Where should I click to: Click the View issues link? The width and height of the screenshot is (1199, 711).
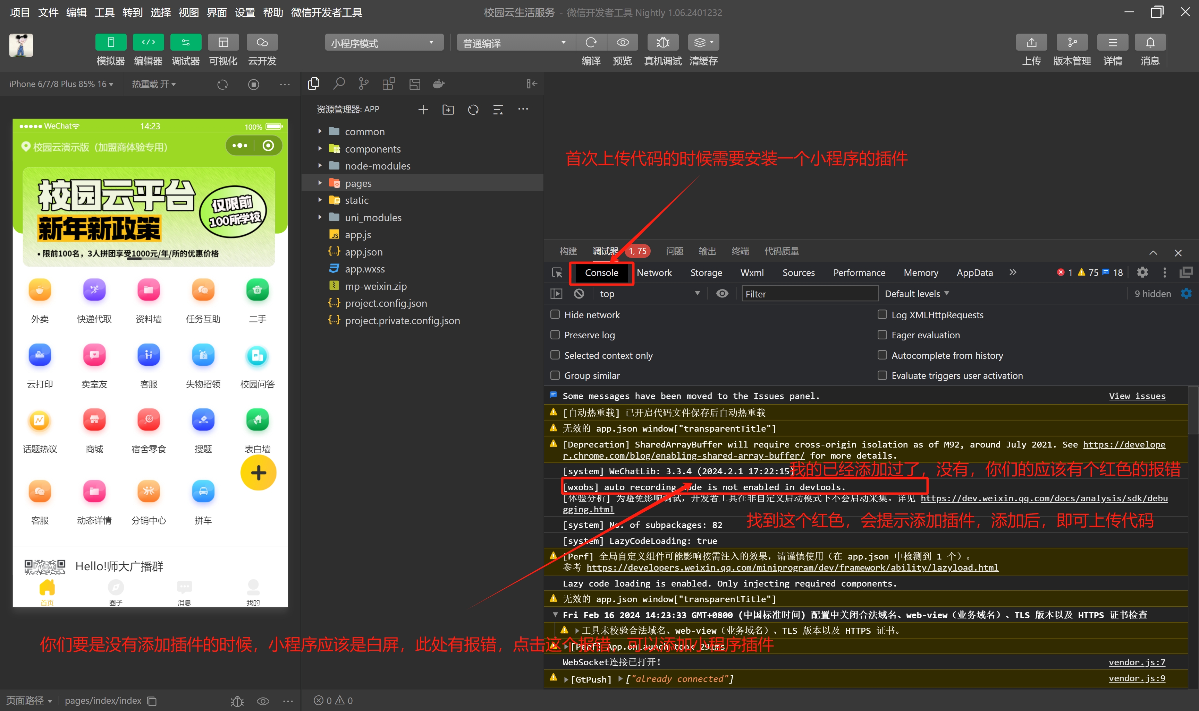coord(1137,396)
